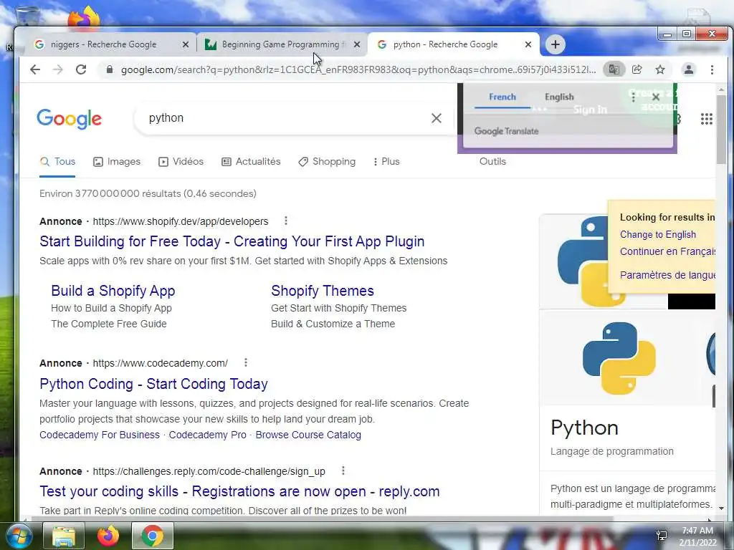734x550 pixels.
Task: Clear the python search query
Action: (437, 118)
